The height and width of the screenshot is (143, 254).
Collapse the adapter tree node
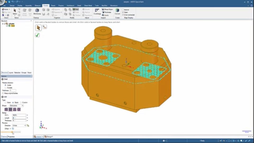2,24
